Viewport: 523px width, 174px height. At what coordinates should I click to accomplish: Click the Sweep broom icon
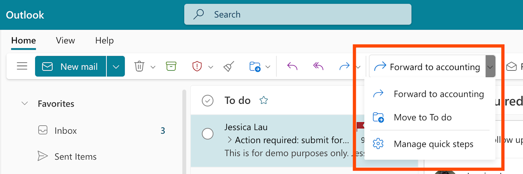click(228, 66)
